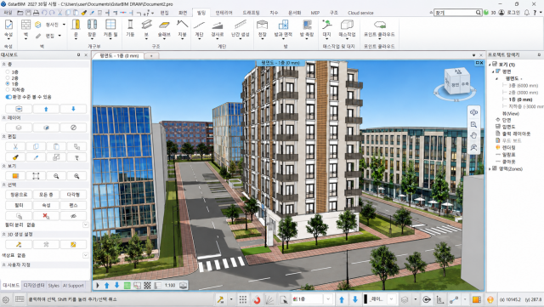Screen dimensions: 544x307
Task: Select the 3층 floor radio button
Action: (8, 72)
